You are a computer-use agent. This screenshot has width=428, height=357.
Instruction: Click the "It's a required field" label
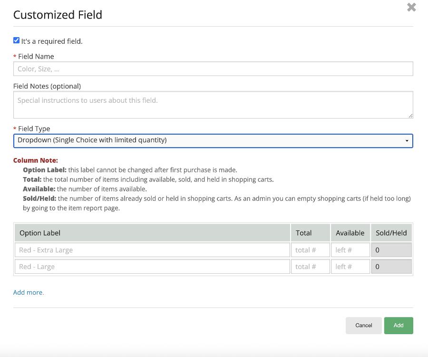[51, 41]
